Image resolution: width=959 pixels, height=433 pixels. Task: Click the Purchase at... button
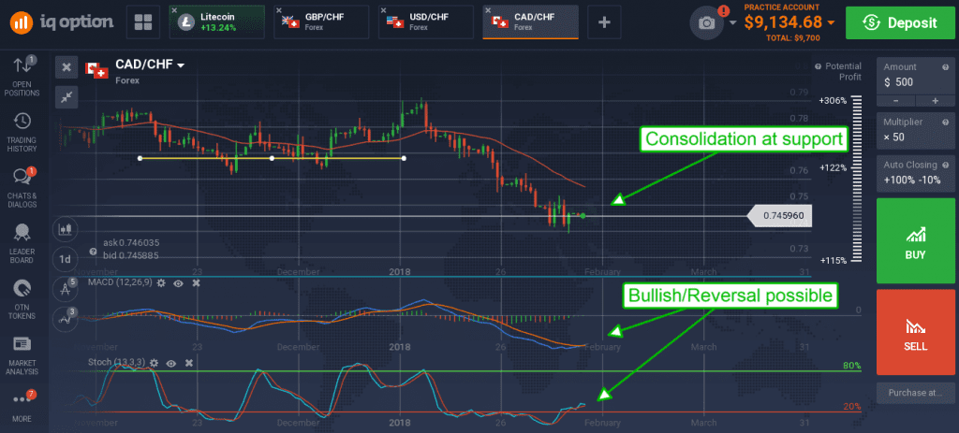pyautogui.click(x=916, y=393)
